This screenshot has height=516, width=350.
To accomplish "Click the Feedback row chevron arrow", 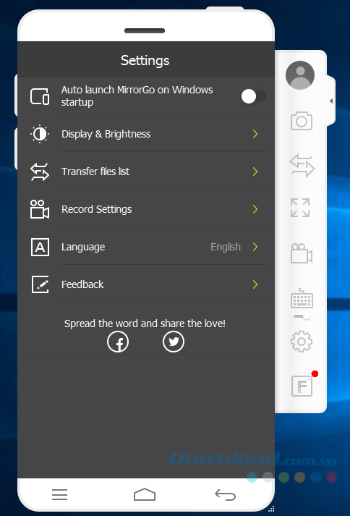I will click(255, 284).
